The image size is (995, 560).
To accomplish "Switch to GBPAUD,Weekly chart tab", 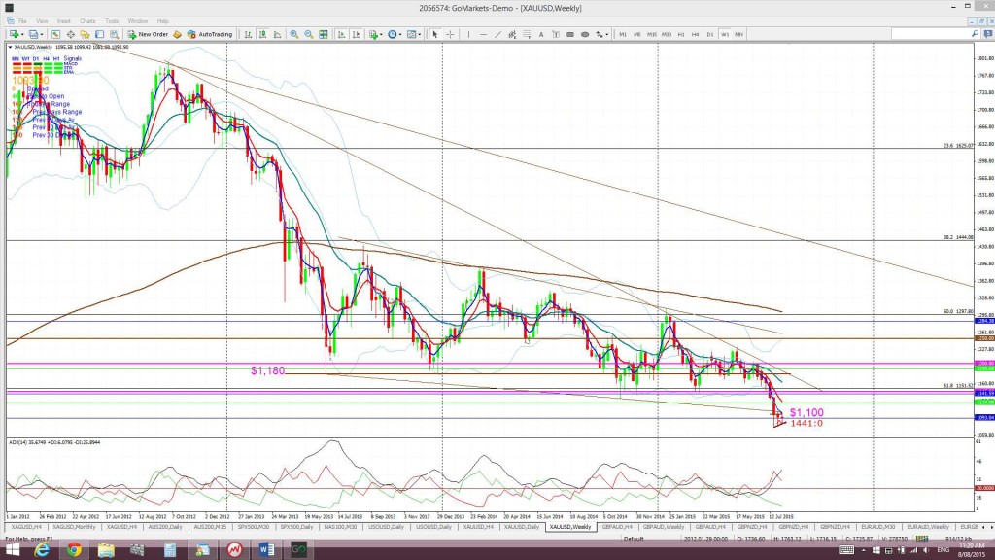I will click(x=663, y=527).
